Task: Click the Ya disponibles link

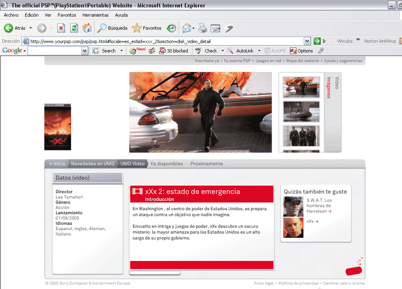Action: [x=166, y=164]
